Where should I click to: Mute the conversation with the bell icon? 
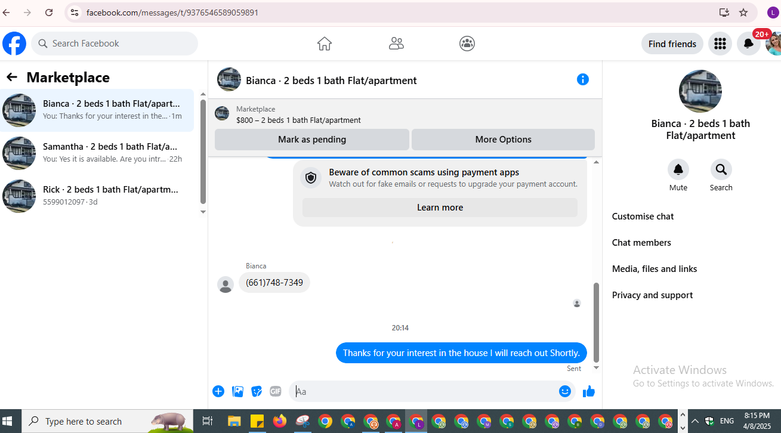tap(678, 169)
